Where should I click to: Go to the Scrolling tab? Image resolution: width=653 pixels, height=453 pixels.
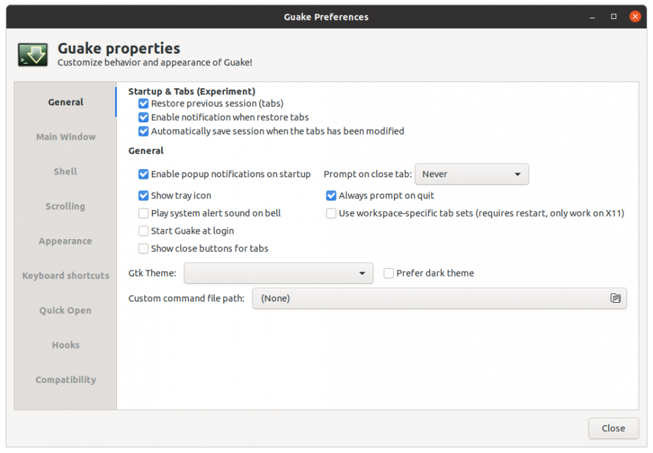click(x=65, y=206)
